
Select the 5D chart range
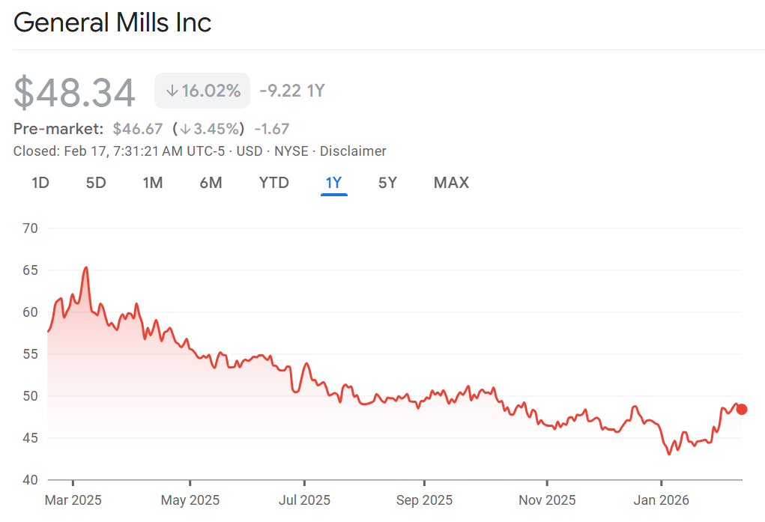[96, 183]
